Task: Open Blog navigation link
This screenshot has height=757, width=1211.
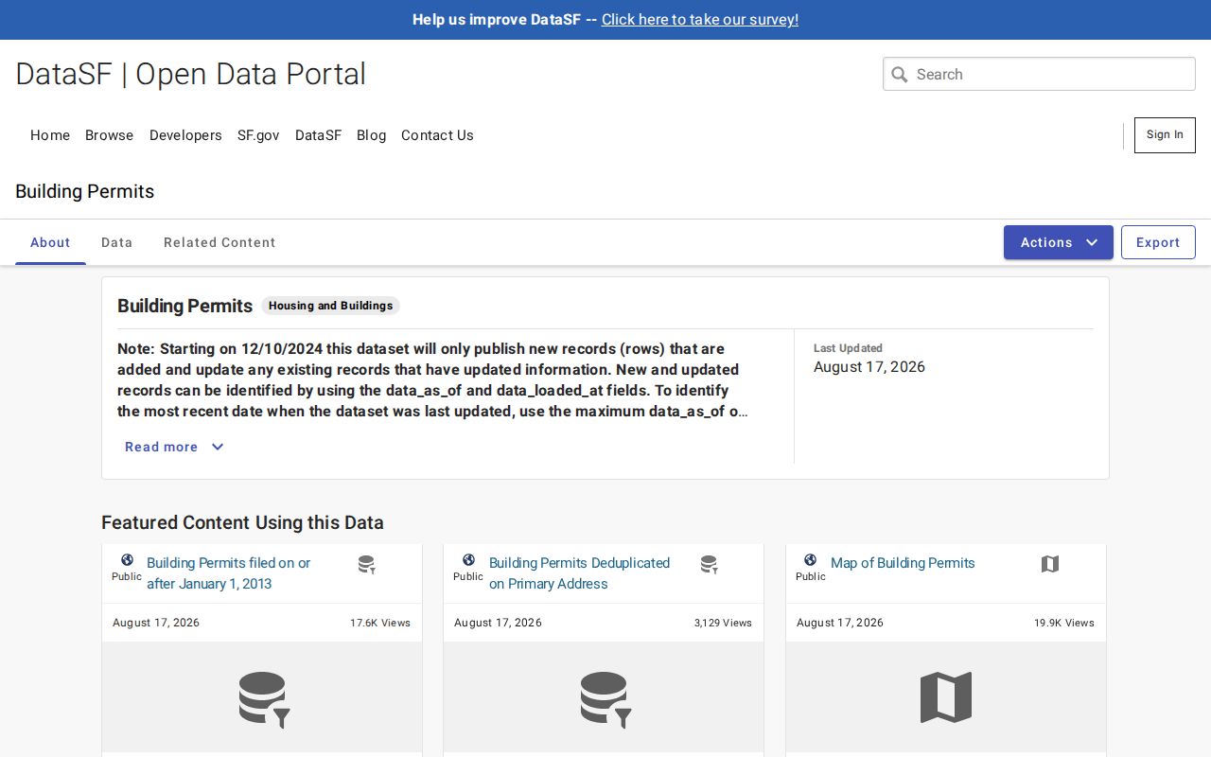Action: [x=372, y=135]
